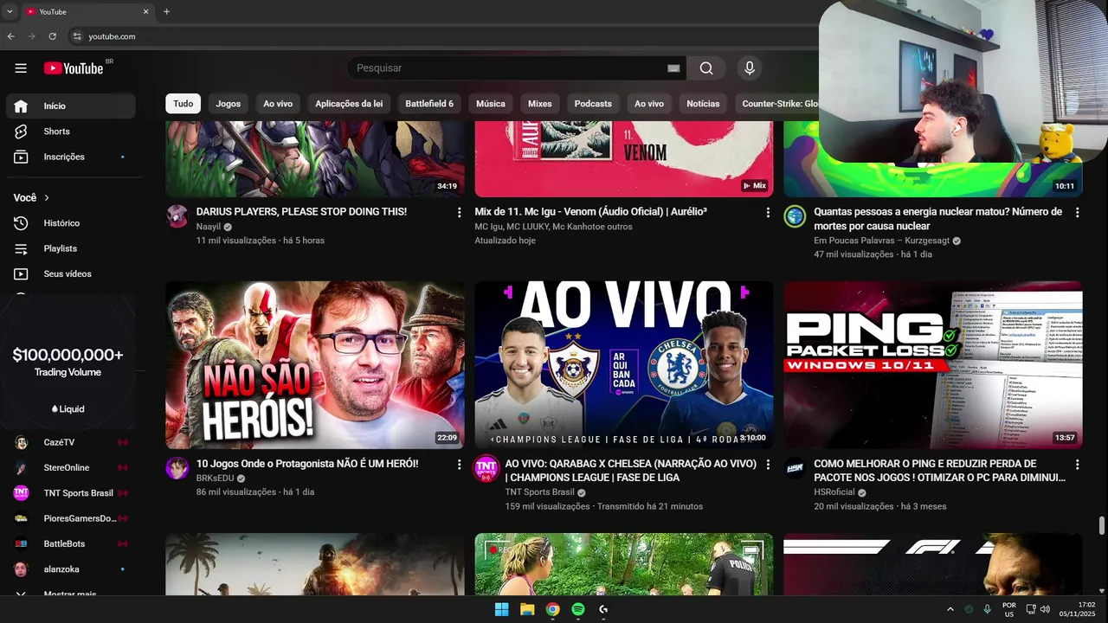The image size is (1108, 623).
Task: Open a new browser tab
Action: click(166, 12)
